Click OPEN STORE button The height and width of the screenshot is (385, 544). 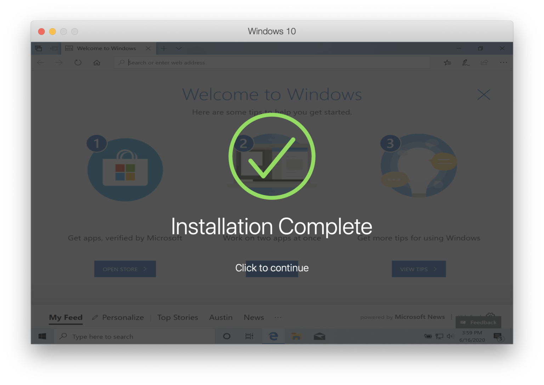tap(125, 269)
